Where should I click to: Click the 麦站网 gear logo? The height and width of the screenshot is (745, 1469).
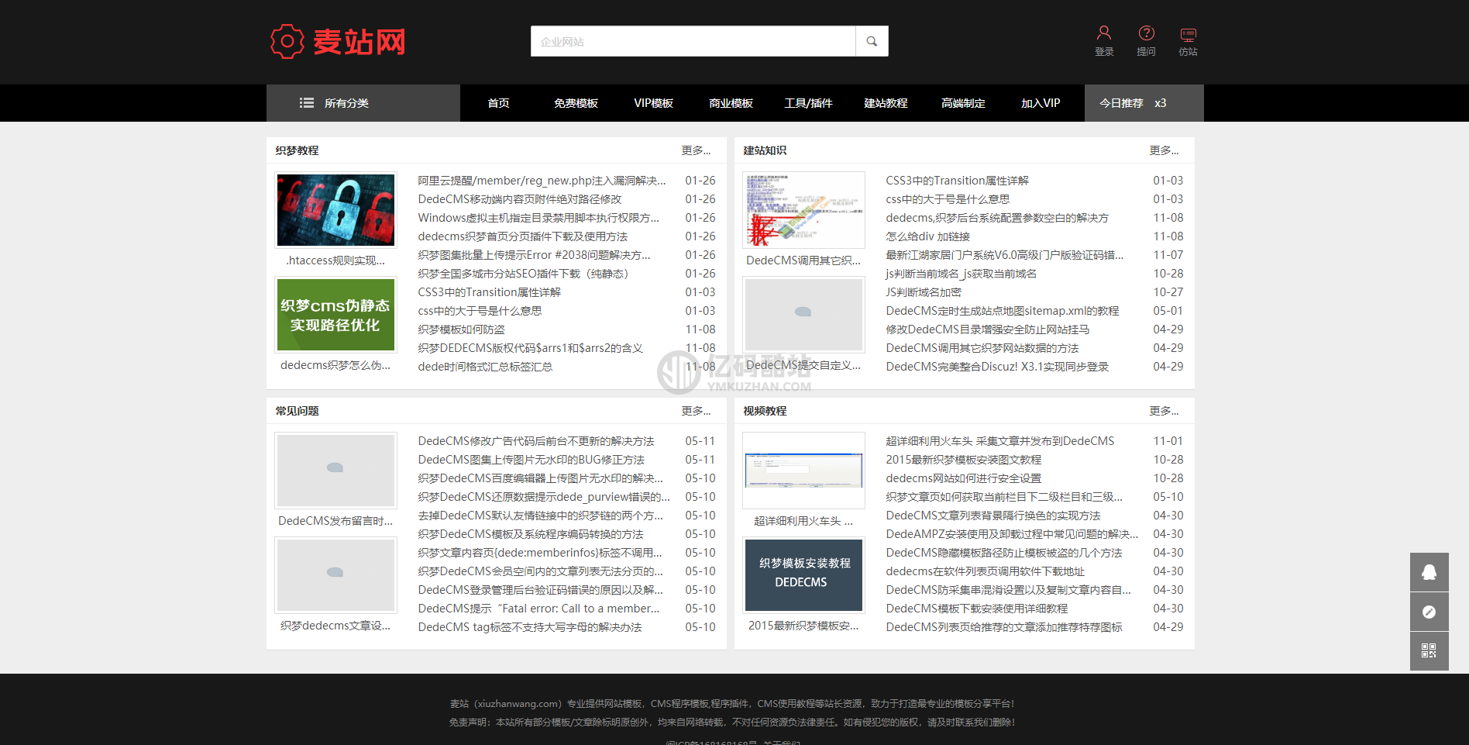click(x=287, y=42)
